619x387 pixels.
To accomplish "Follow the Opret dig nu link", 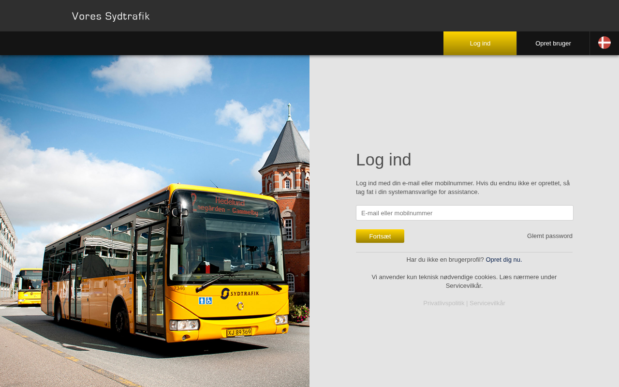I will click(x=504, y=260).
